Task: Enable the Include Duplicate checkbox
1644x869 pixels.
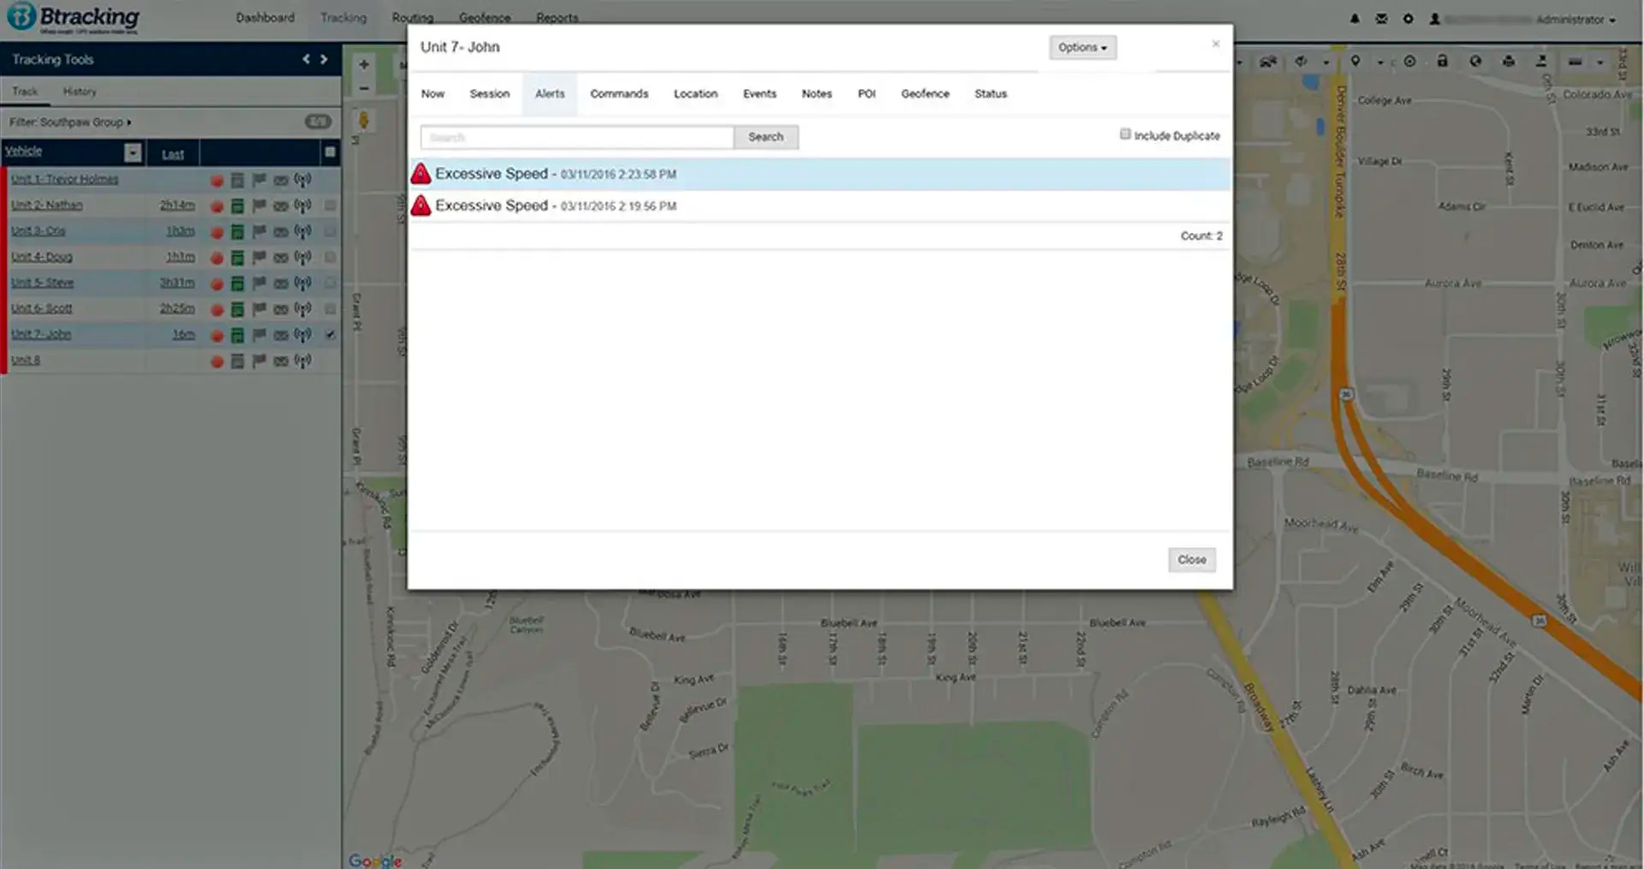Action: pos(1125,134)
